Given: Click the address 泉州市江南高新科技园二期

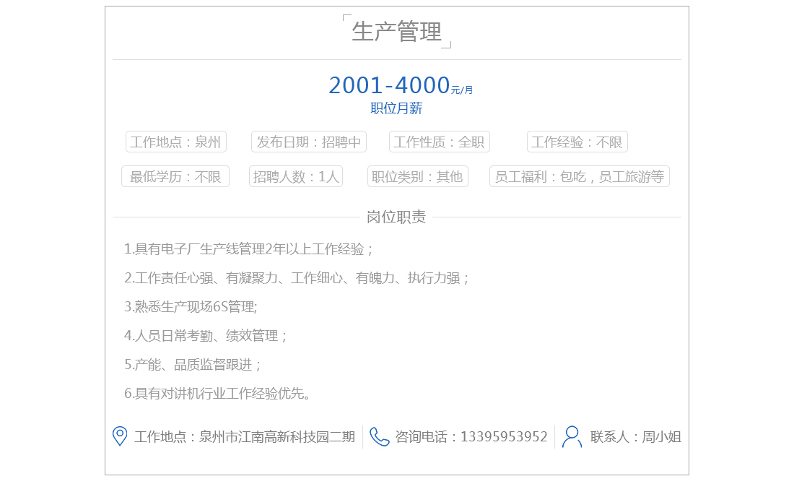Looking at the screenshot, I should click(x=277, y=436).
